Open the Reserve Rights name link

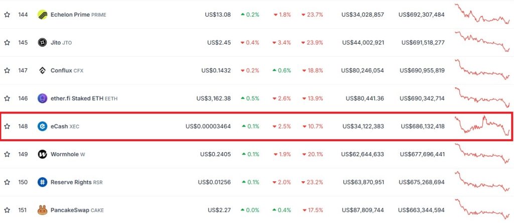tap(71, 182)
